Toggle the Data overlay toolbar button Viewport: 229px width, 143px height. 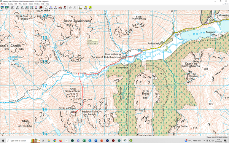pos(80,8)
